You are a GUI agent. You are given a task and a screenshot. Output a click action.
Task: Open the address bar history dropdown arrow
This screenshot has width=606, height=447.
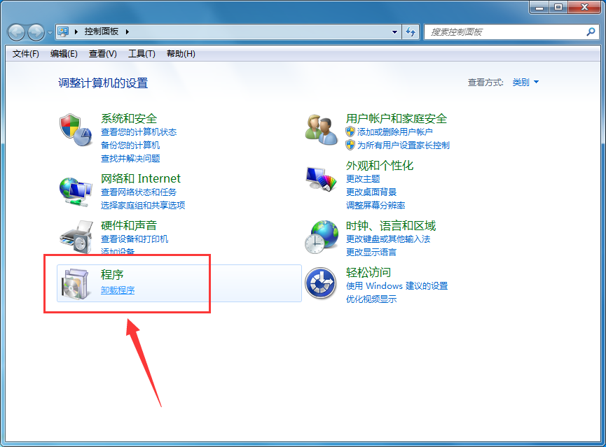point(395,31)
